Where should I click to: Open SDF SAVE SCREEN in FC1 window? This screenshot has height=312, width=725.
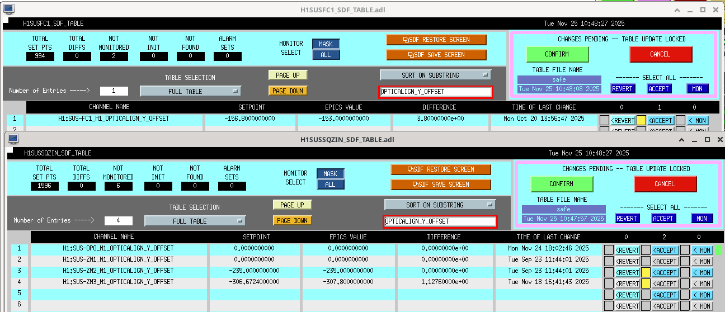(x=436, y=55)
